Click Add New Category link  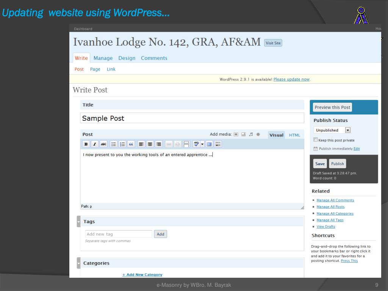point(142,274)
